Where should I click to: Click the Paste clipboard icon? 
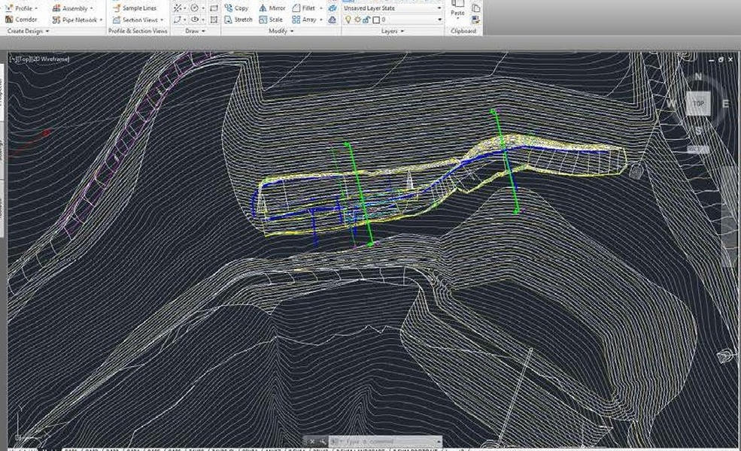457,6
